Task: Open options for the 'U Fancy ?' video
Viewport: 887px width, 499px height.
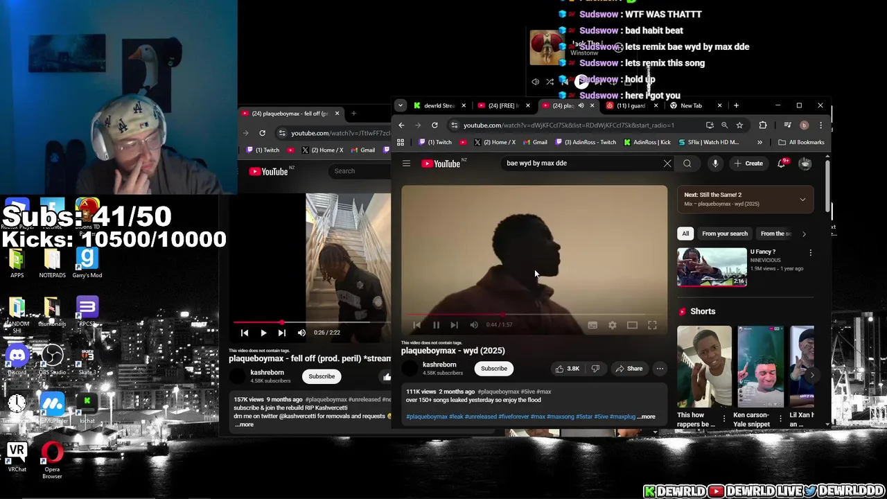Action: 810,253
